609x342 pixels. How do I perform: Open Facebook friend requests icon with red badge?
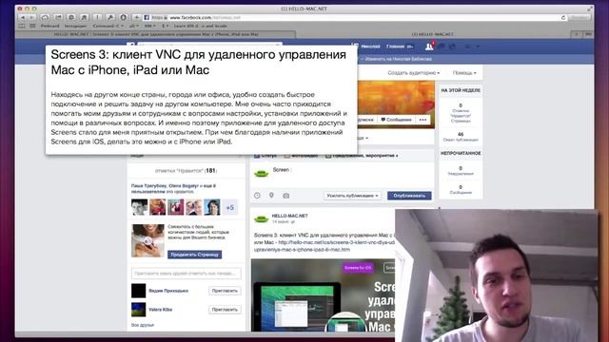429,47
